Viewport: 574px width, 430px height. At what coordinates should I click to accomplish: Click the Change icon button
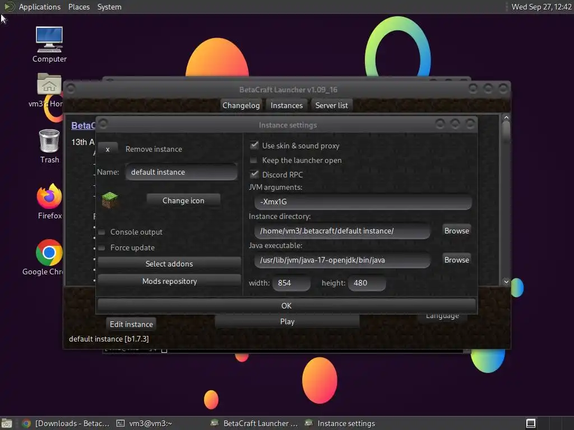coord(183,200)
